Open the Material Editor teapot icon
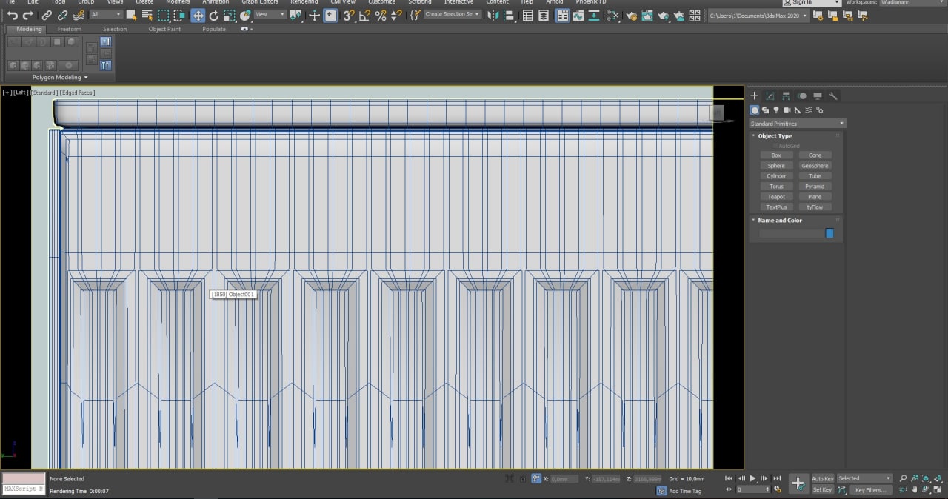The width and height of the screenshot is (948, 499). point(612,16)
